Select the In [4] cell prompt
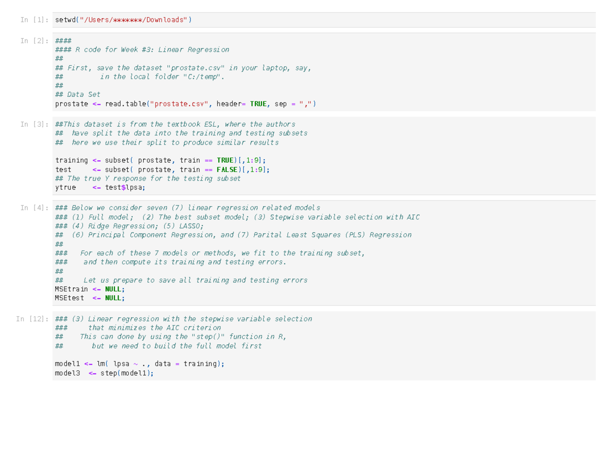This screenshot has height=470, width=608. click(x=34, y=208)
